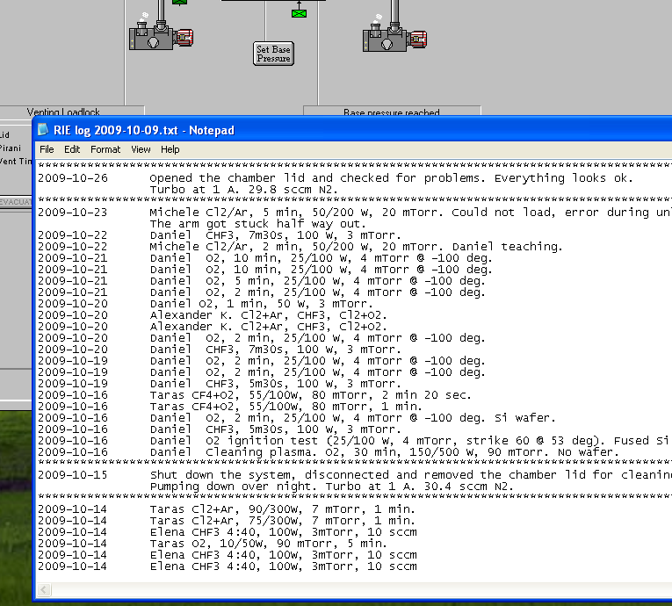
Task: Click the red motor on left pump
Action: (x=184, y=38)
